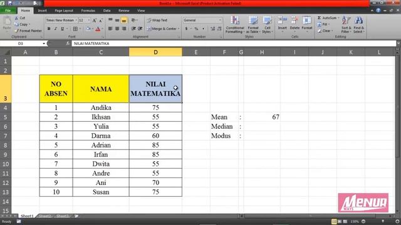401x225 pixels.
Task: Open Cell Styles gallery
Action: 268,25
